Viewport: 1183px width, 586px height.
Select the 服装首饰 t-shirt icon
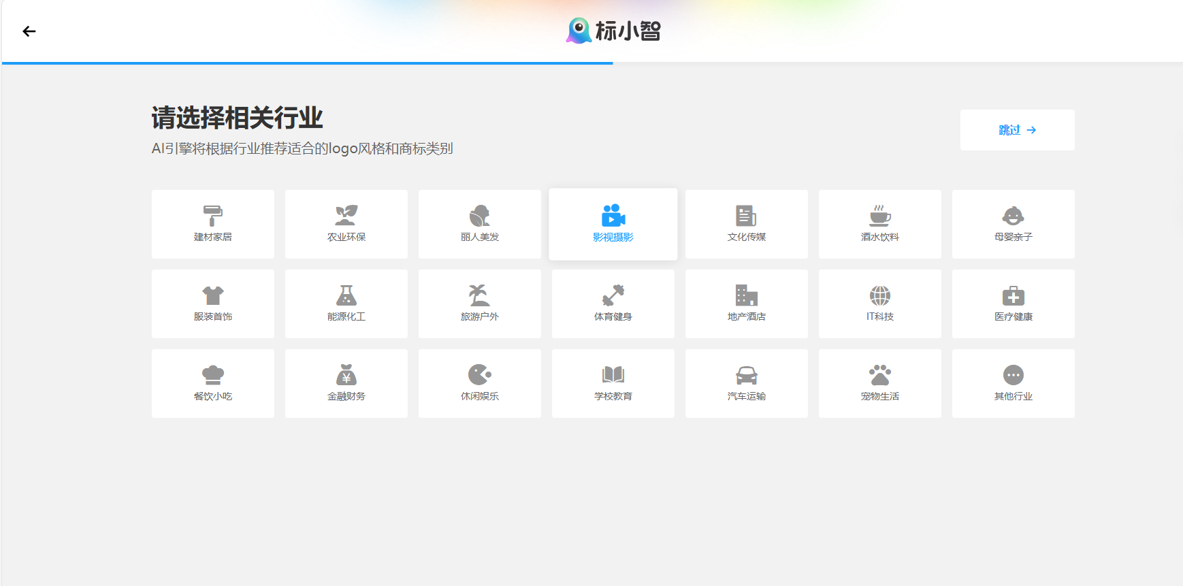coord(212,295)
